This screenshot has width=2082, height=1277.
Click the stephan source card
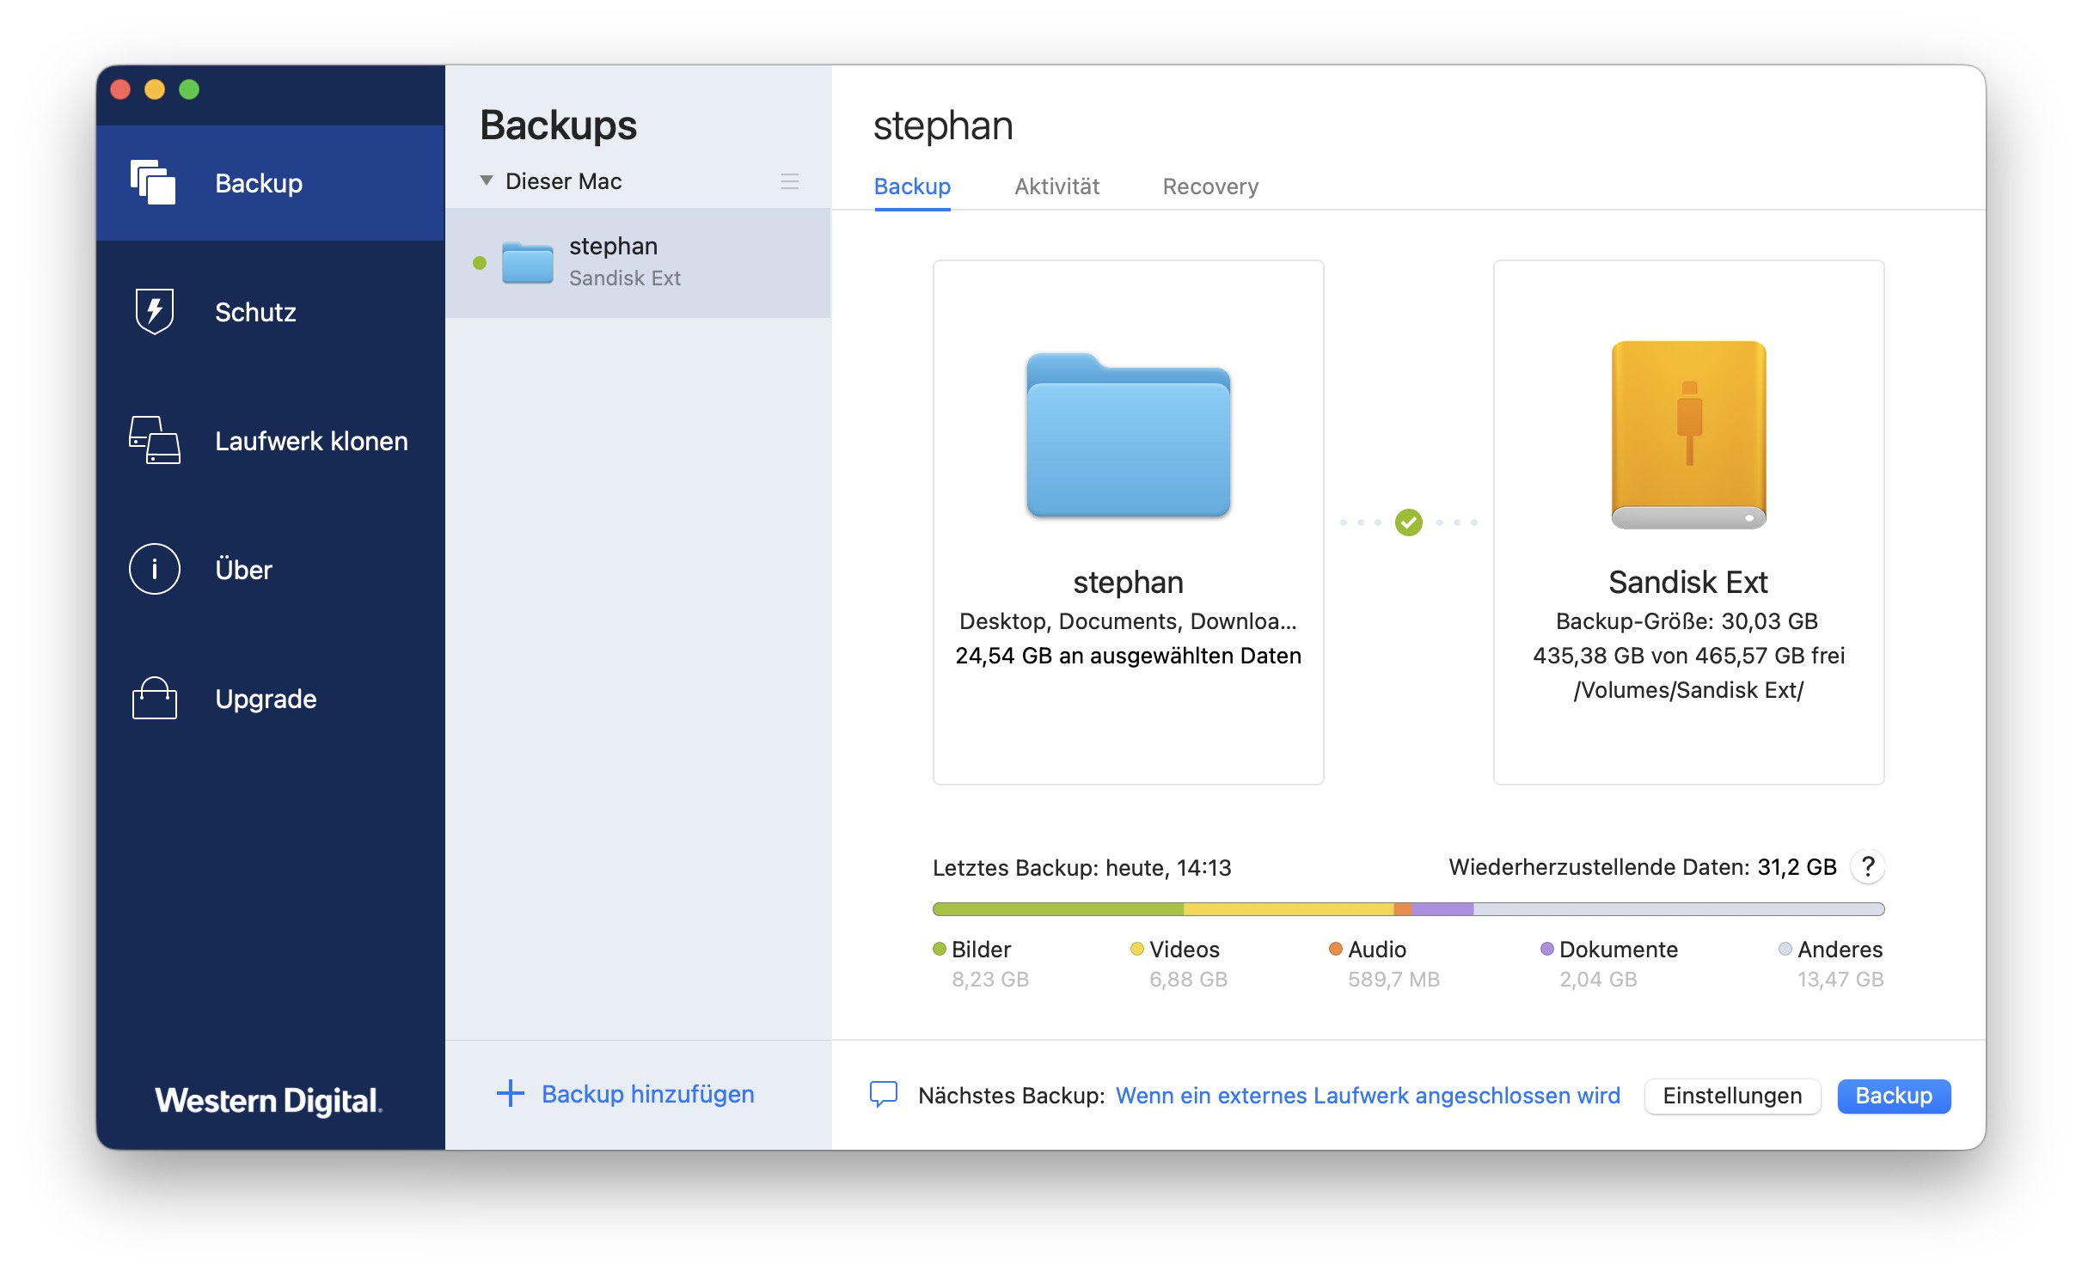click(x=1128, y=522)
